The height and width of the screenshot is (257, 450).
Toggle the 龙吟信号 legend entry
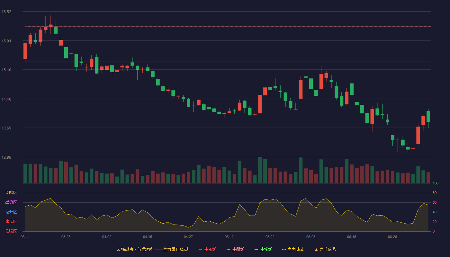325,249
